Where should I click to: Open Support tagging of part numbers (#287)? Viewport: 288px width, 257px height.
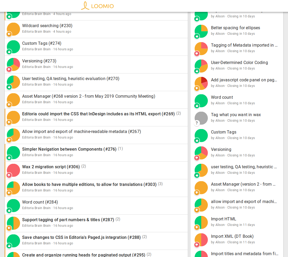(68, 220)
